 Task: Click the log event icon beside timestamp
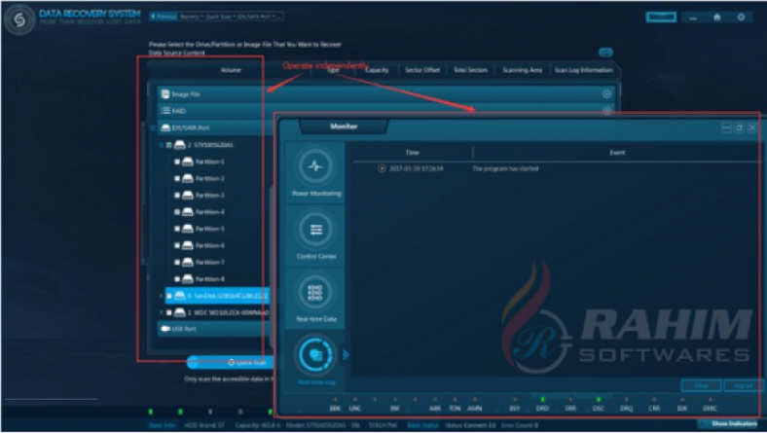coord(382,168)
